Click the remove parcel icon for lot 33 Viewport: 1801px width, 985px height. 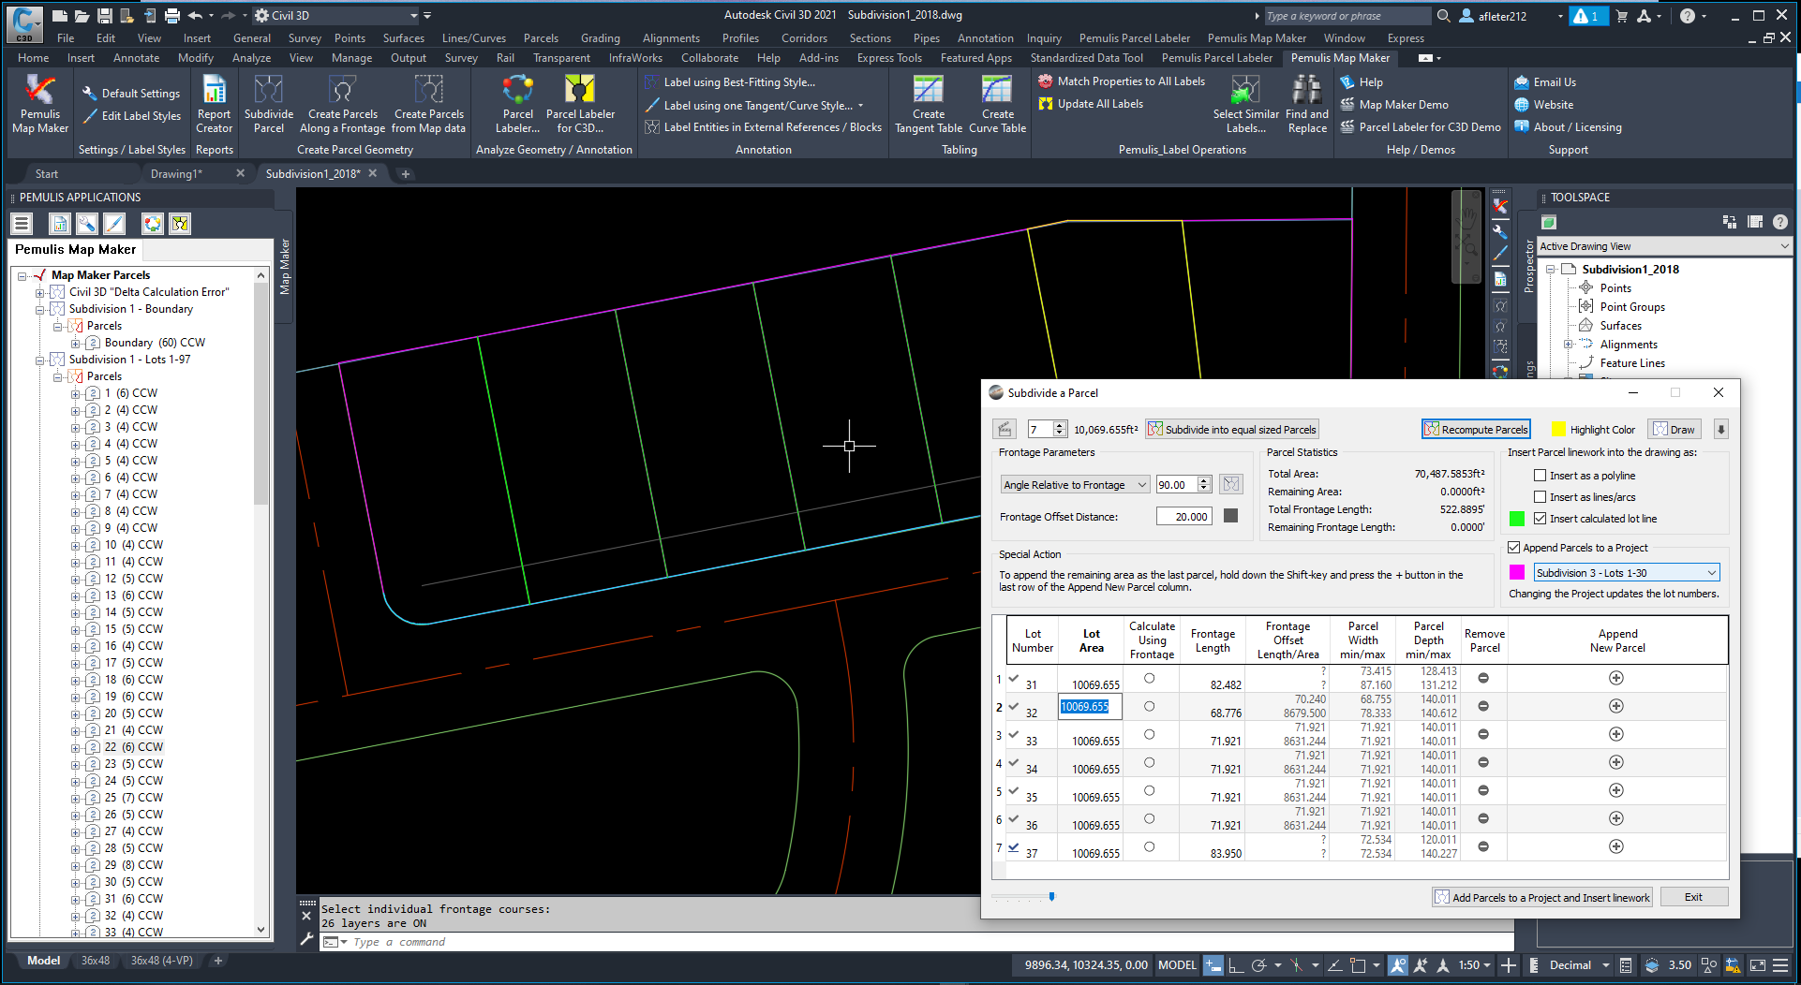(x=1483, y=734)
